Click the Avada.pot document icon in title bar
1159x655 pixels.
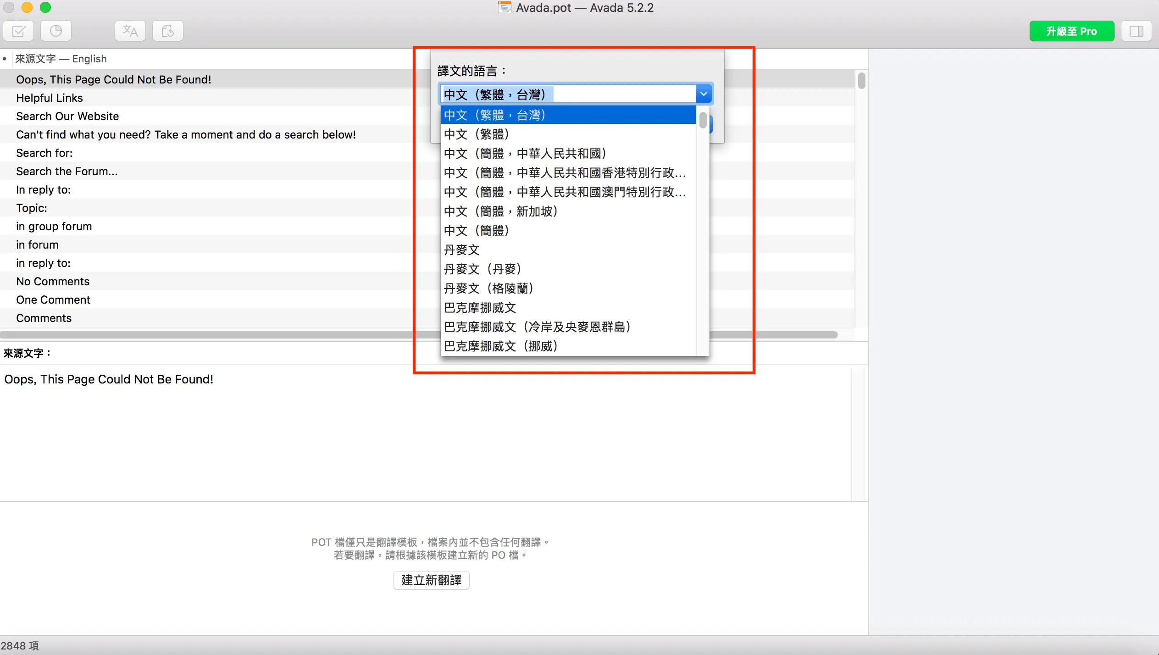[505, 7]
